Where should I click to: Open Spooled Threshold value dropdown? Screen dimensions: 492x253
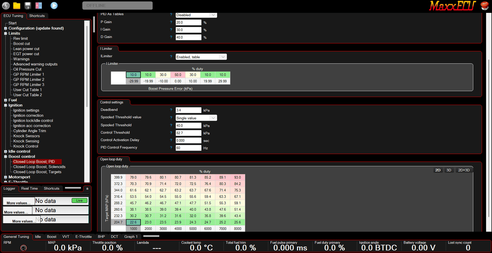tap(196, 118)
